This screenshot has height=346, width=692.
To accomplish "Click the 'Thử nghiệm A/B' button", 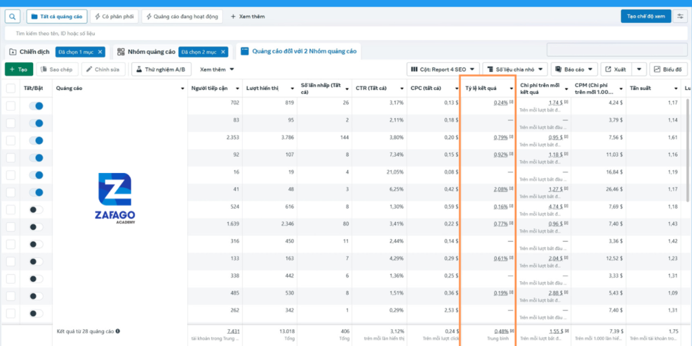I will pyautogui.click(x=161, y=70).
